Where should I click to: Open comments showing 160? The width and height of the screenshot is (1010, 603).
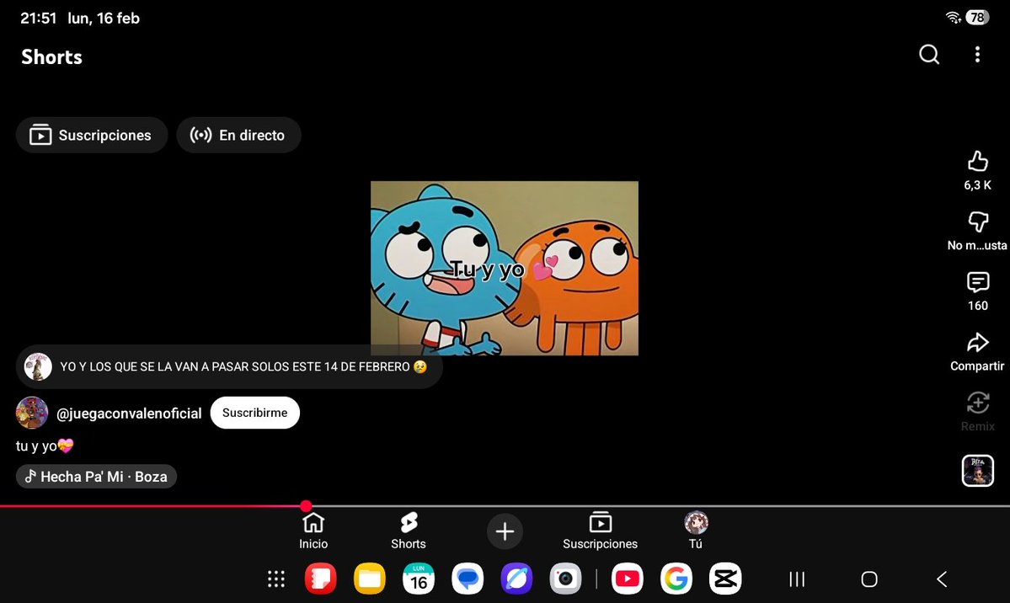[x=978, y=282]
